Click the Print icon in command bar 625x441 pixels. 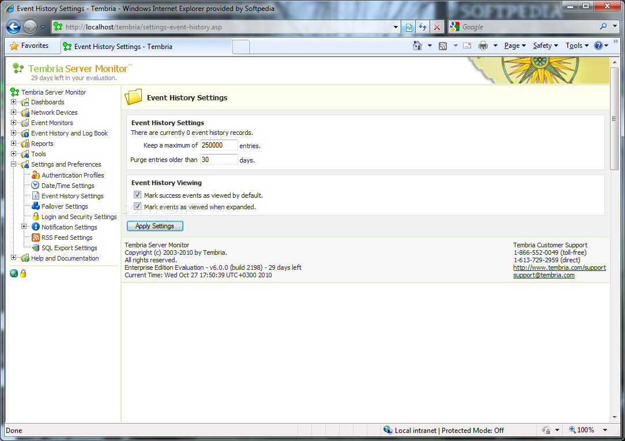[x=483, y=46]
